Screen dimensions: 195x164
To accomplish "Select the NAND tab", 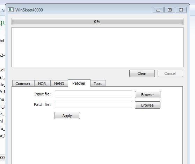I will pyautogui.click(x=59, y=84).
